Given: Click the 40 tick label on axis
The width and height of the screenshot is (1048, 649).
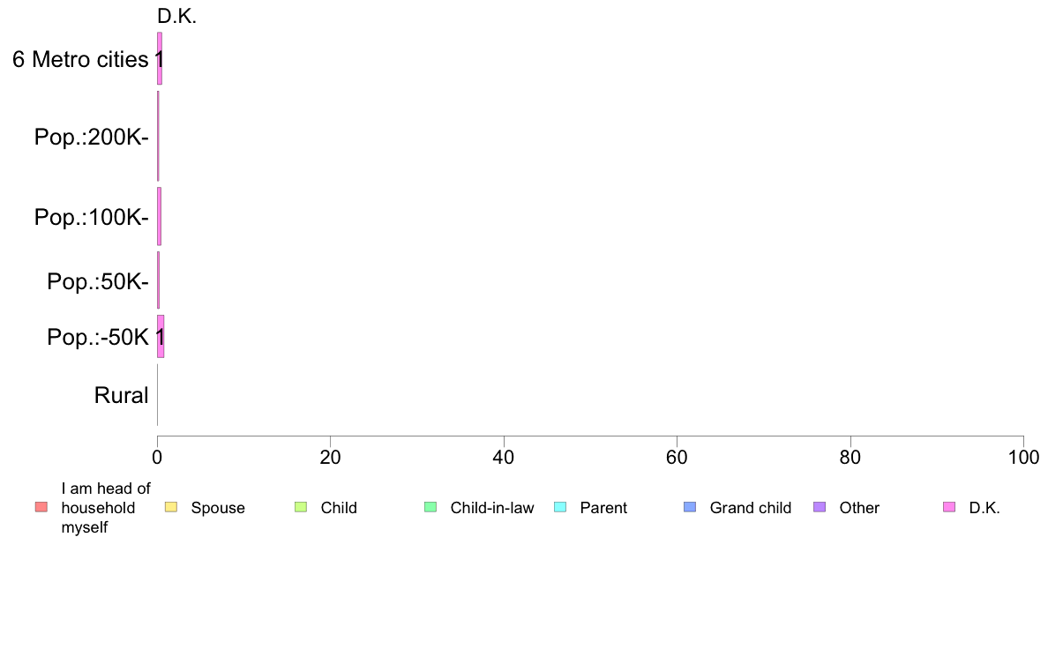Looking at the screenshot, I should 504,457.
